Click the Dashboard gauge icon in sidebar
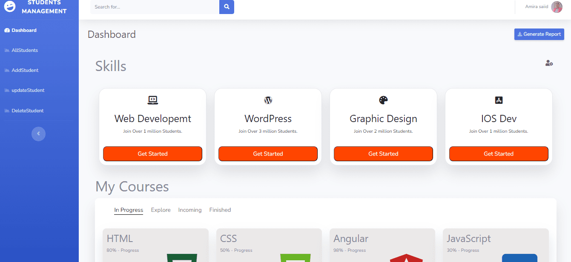Viewport: 571px width, 262px height. pos(7,30)
